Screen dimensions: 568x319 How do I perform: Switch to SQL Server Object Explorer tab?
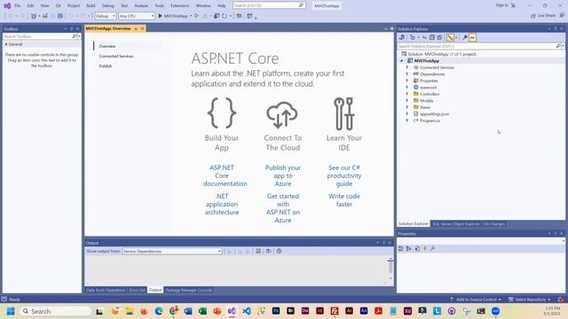[x=455, y=224]
